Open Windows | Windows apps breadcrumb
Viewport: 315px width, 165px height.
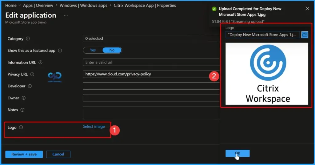(x=83, y=6)
